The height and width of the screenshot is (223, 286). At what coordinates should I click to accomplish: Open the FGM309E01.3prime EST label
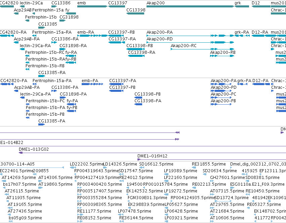point(148,198)
